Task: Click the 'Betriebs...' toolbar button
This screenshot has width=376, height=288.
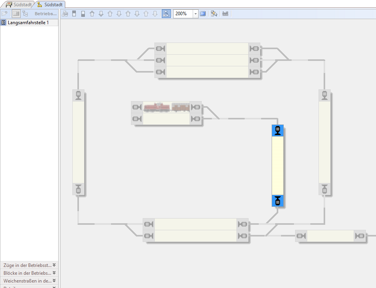Action: coord(46,14)
